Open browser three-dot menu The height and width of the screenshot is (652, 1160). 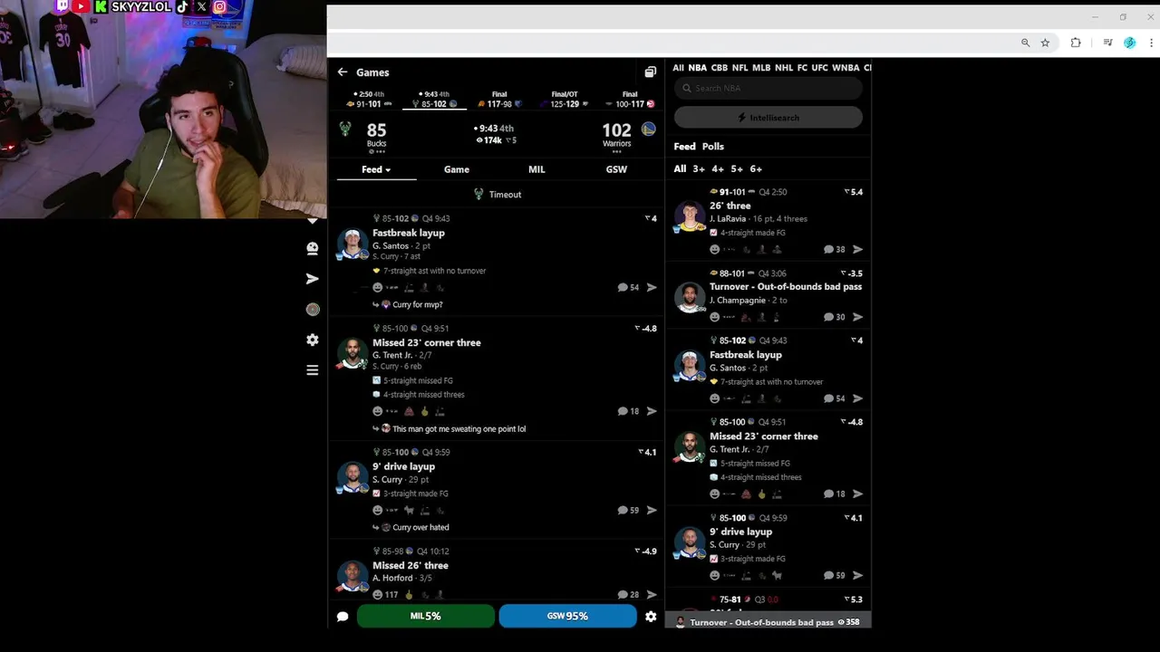point(1152,43)
